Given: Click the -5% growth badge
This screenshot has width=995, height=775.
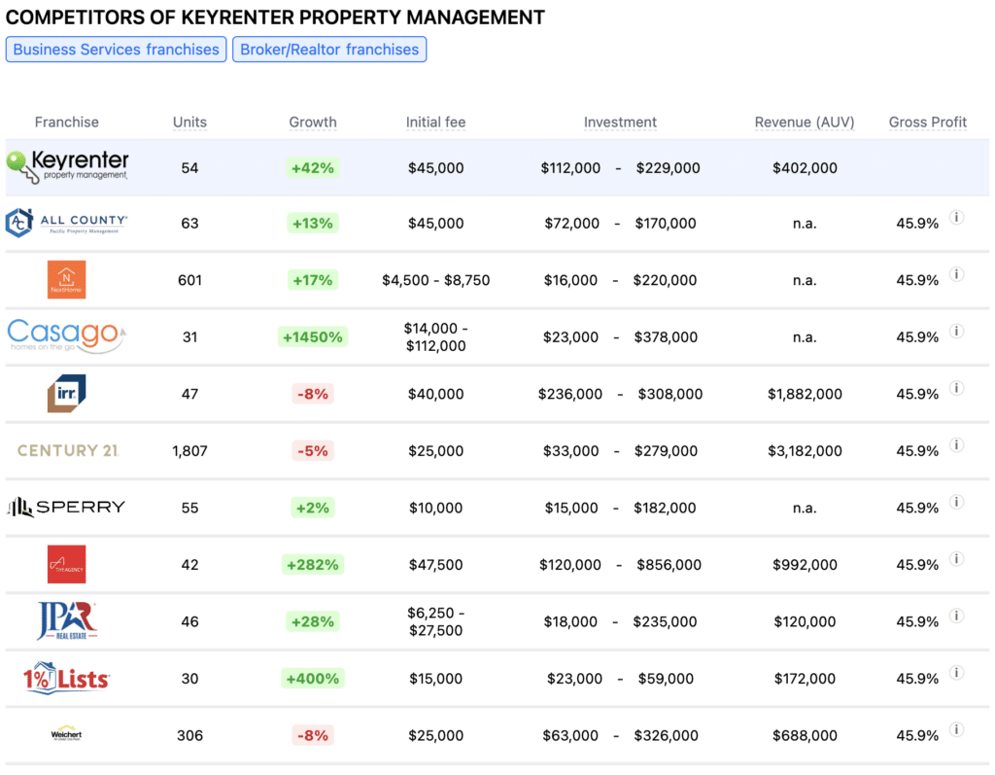Looking at the screenshot, I should point(313,451).
